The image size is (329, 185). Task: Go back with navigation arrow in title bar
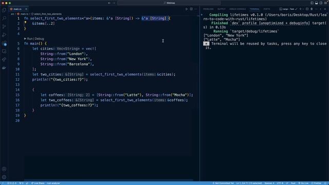point(109,3)
